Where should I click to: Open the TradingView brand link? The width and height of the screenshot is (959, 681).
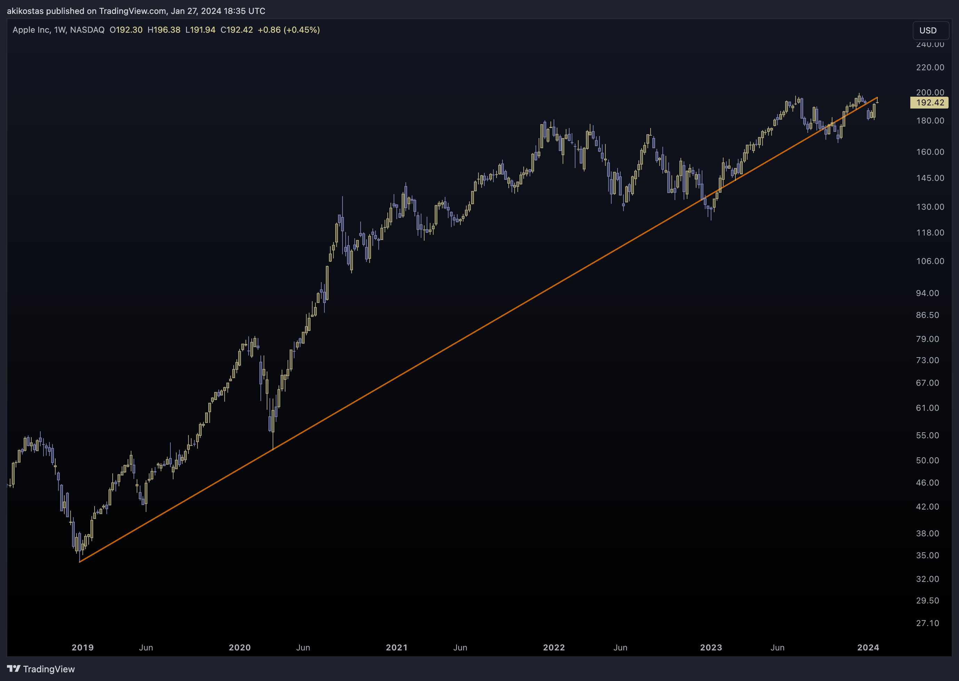coord(41,669)
